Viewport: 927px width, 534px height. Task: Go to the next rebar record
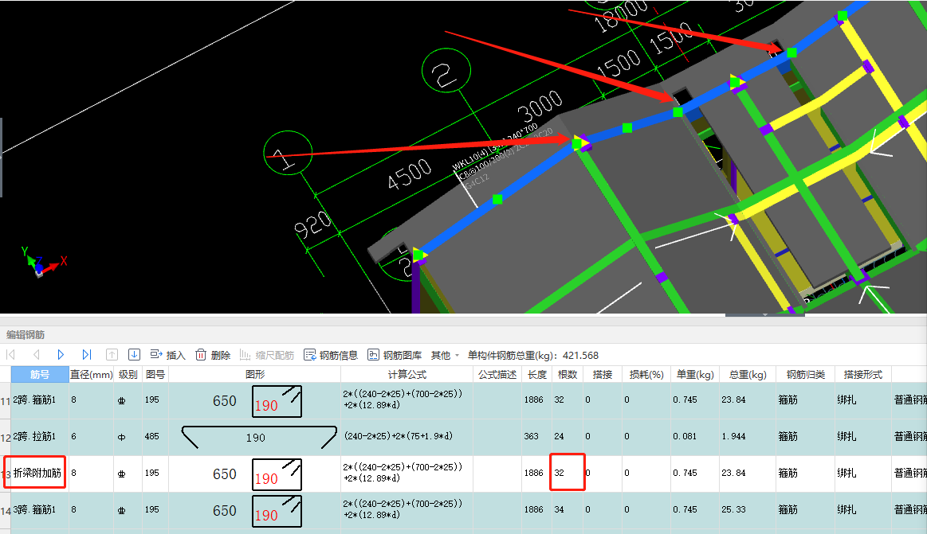click(61, 355)
